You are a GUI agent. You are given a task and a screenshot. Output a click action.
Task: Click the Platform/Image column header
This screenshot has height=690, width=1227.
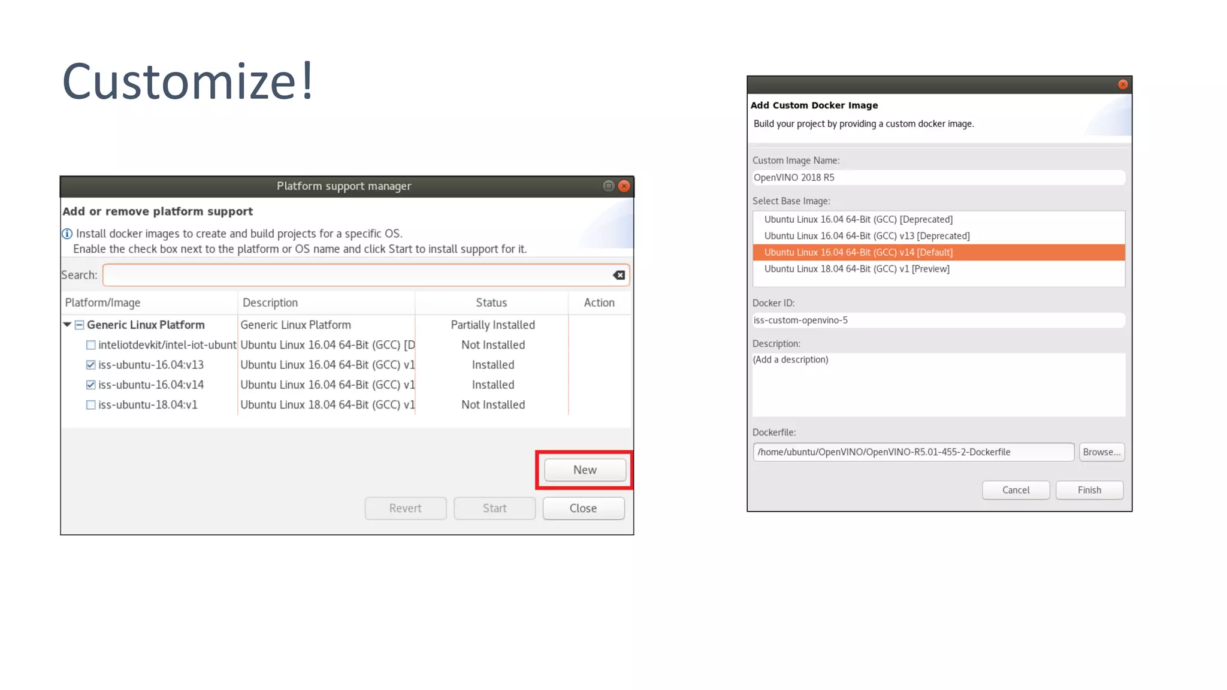tap(149, 302)
